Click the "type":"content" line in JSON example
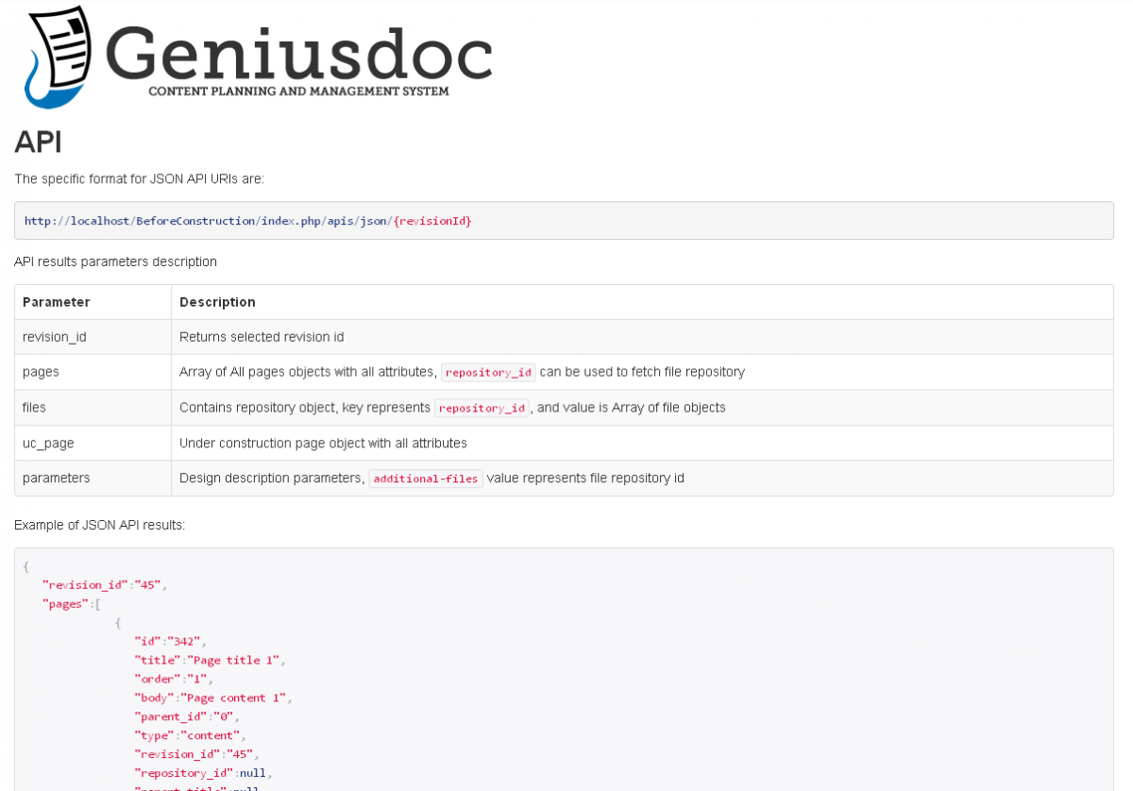 pyautogui.click(x=190, y=735)
